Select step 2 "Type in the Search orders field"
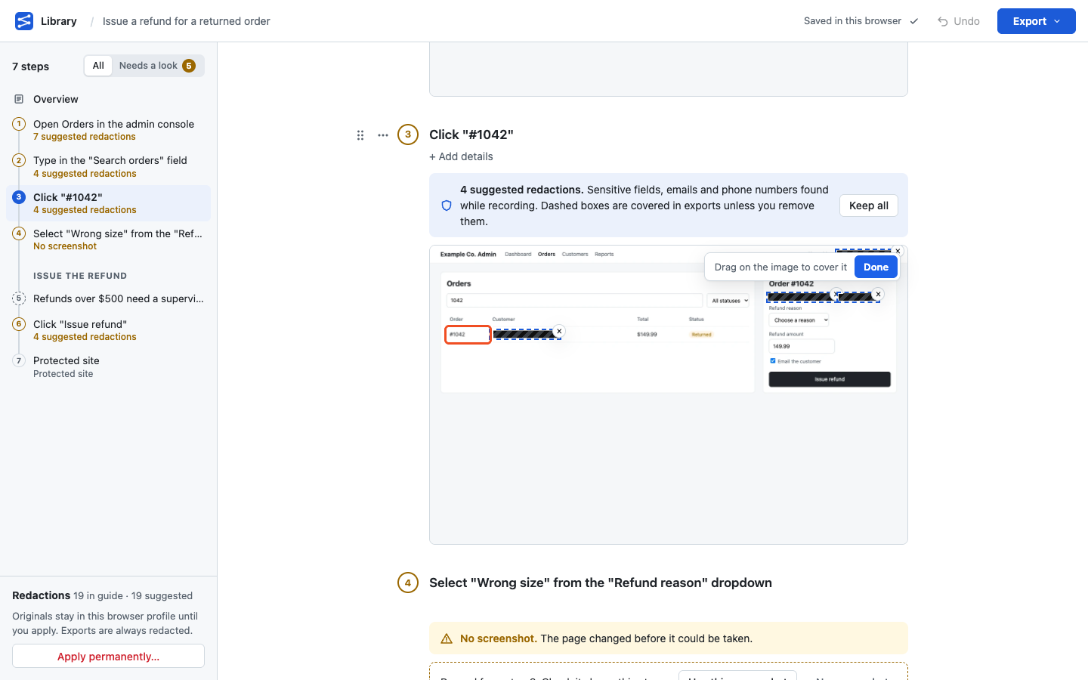1088x680 pixels. [108, 167]
